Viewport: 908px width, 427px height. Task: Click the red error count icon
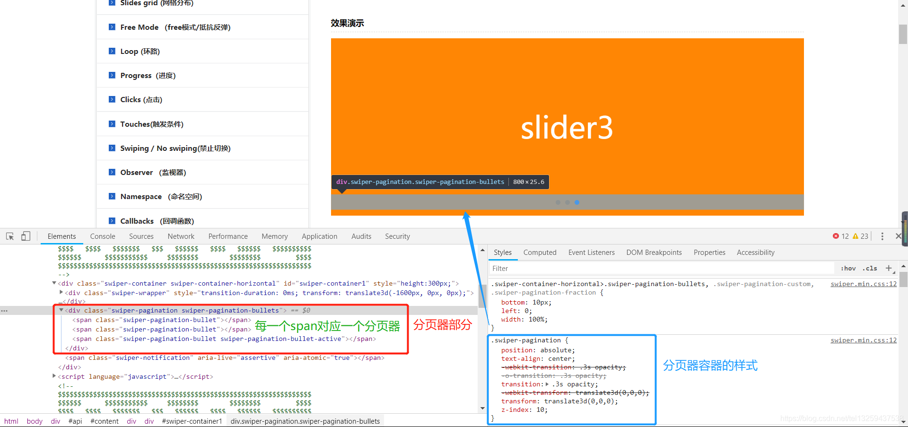[836, 236]
